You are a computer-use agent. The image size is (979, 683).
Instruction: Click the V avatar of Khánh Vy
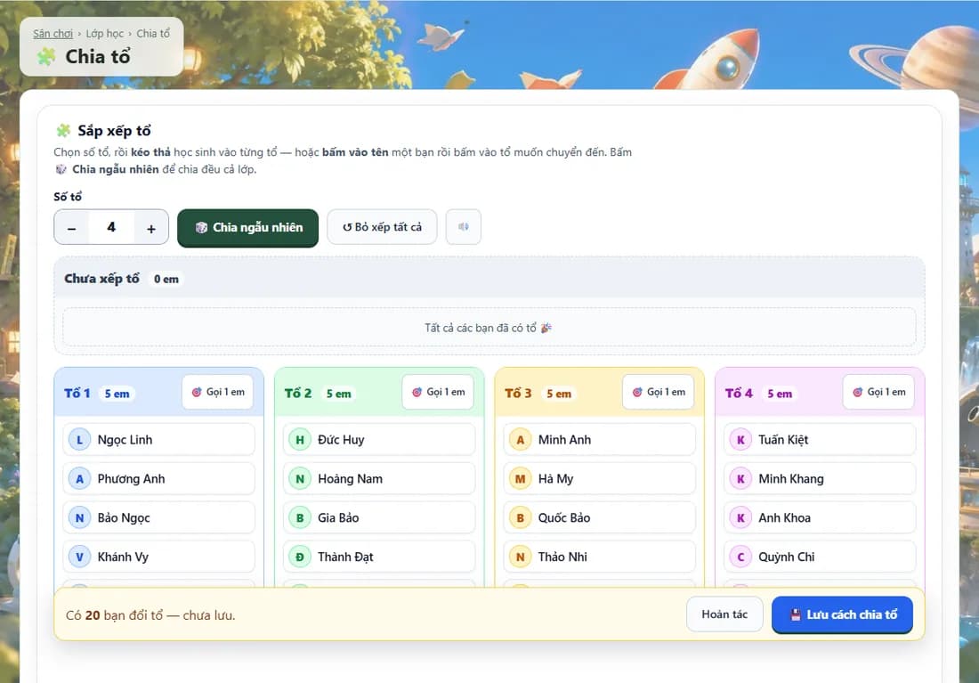tap(79, 557)
